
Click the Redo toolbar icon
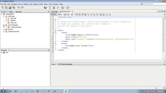click(22, 7)
